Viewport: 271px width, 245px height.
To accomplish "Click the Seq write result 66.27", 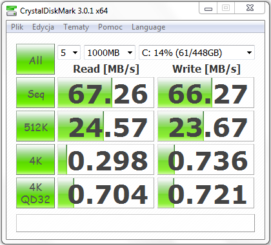I will pyautogui.click(x=206, y=93).
